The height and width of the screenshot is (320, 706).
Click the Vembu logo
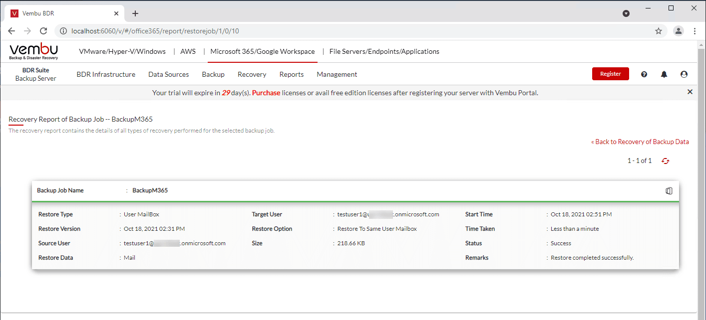(x=34, y=51)
